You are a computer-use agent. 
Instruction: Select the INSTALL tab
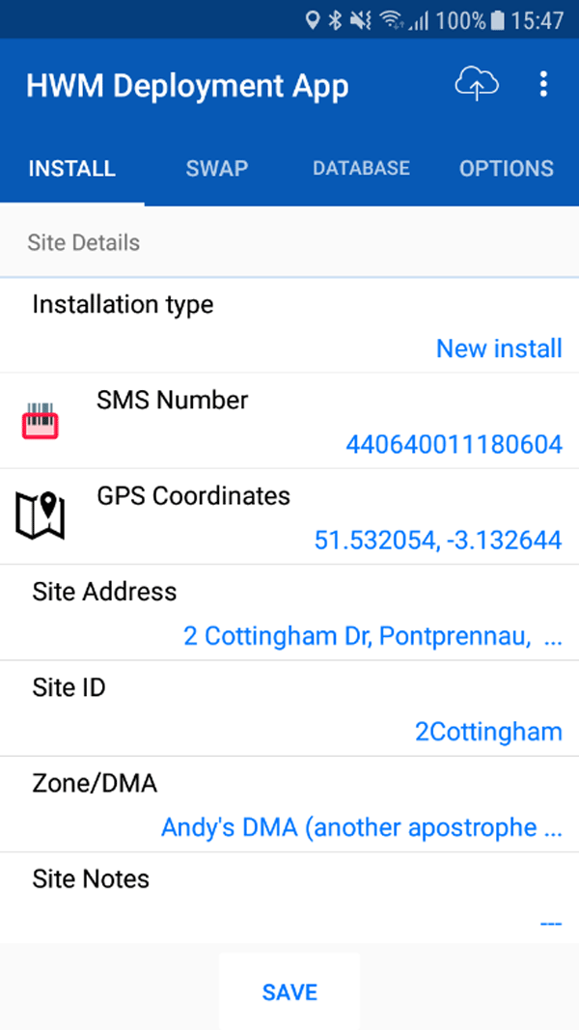[x=72, y=169]
